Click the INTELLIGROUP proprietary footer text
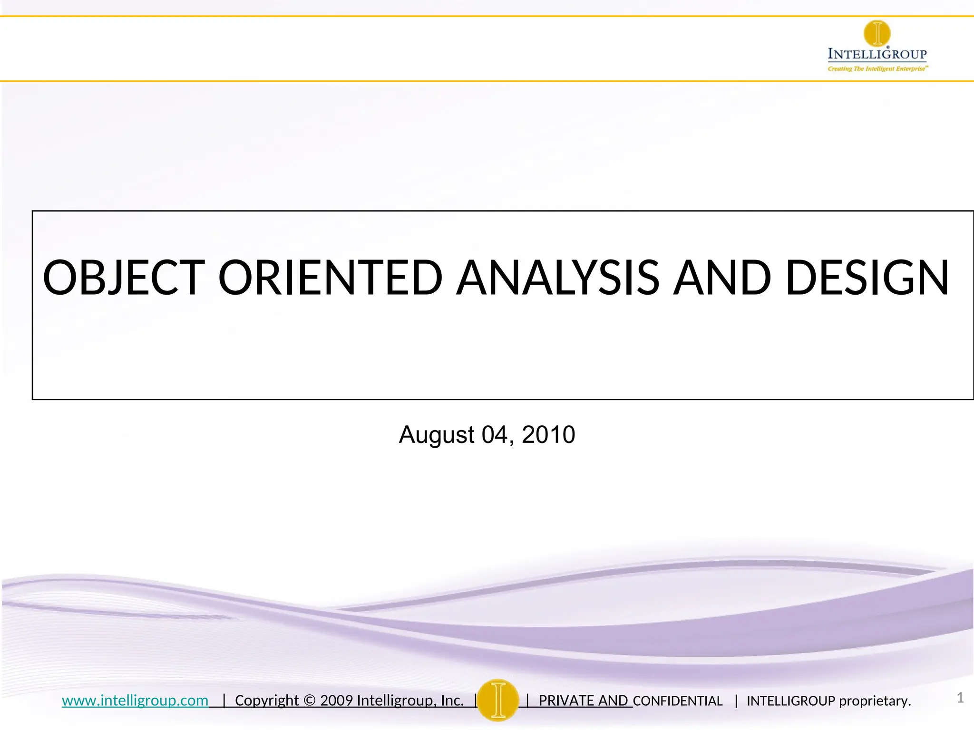Screen dimensions: 974x730 (828, 701)
